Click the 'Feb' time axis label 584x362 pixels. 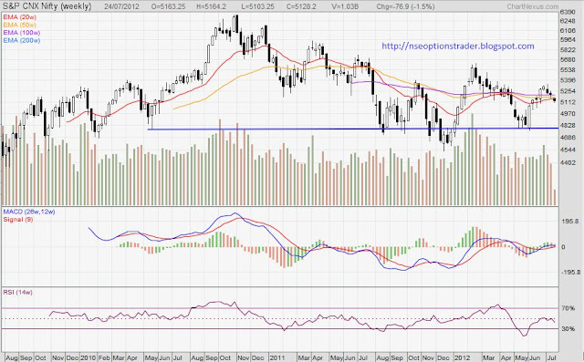pos(105,358)
